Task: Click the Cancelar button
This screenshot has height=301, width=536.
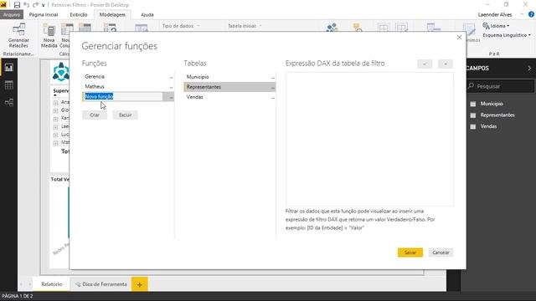Action: (441, 253)
